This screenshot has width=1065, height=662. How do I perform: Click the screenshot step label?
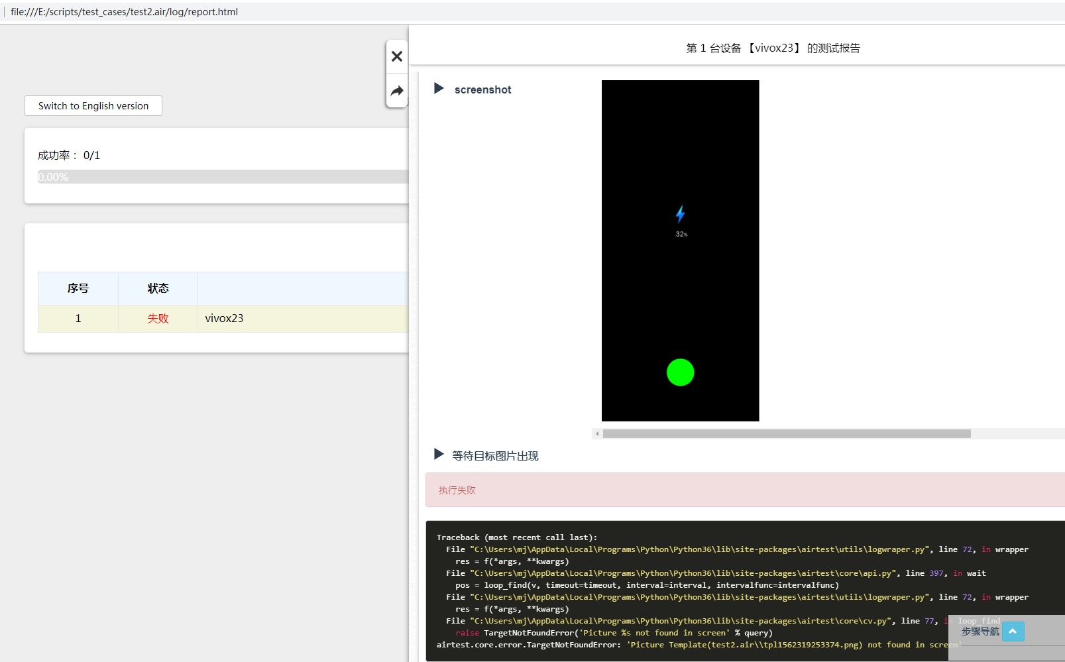(482, 89)
